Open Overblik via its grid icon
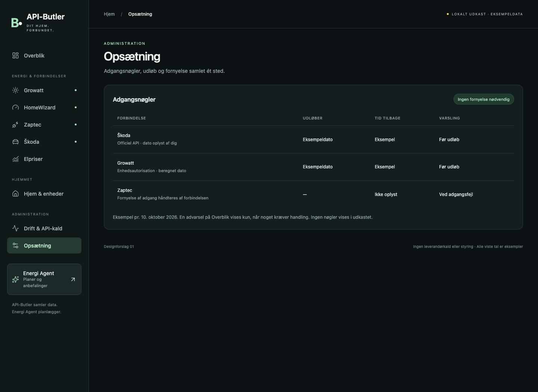The height and width of the screenshot is (392, 538). (15, 56)
